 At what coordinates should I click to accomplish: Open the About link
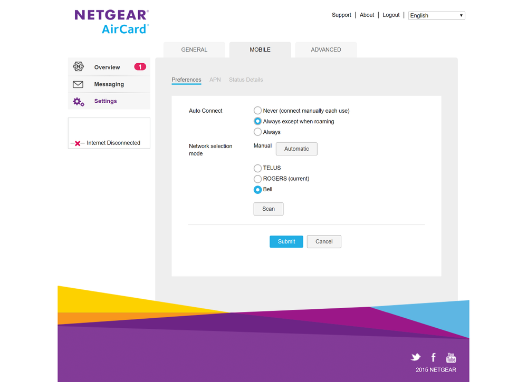(367, 15)
